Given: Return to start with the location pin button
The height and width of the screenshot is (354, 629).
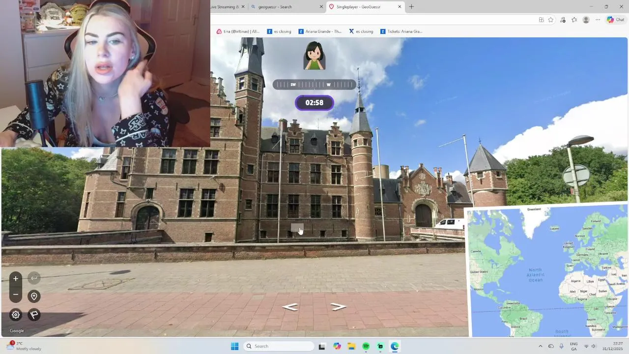Looking at the screenshot, I should 34,296.
